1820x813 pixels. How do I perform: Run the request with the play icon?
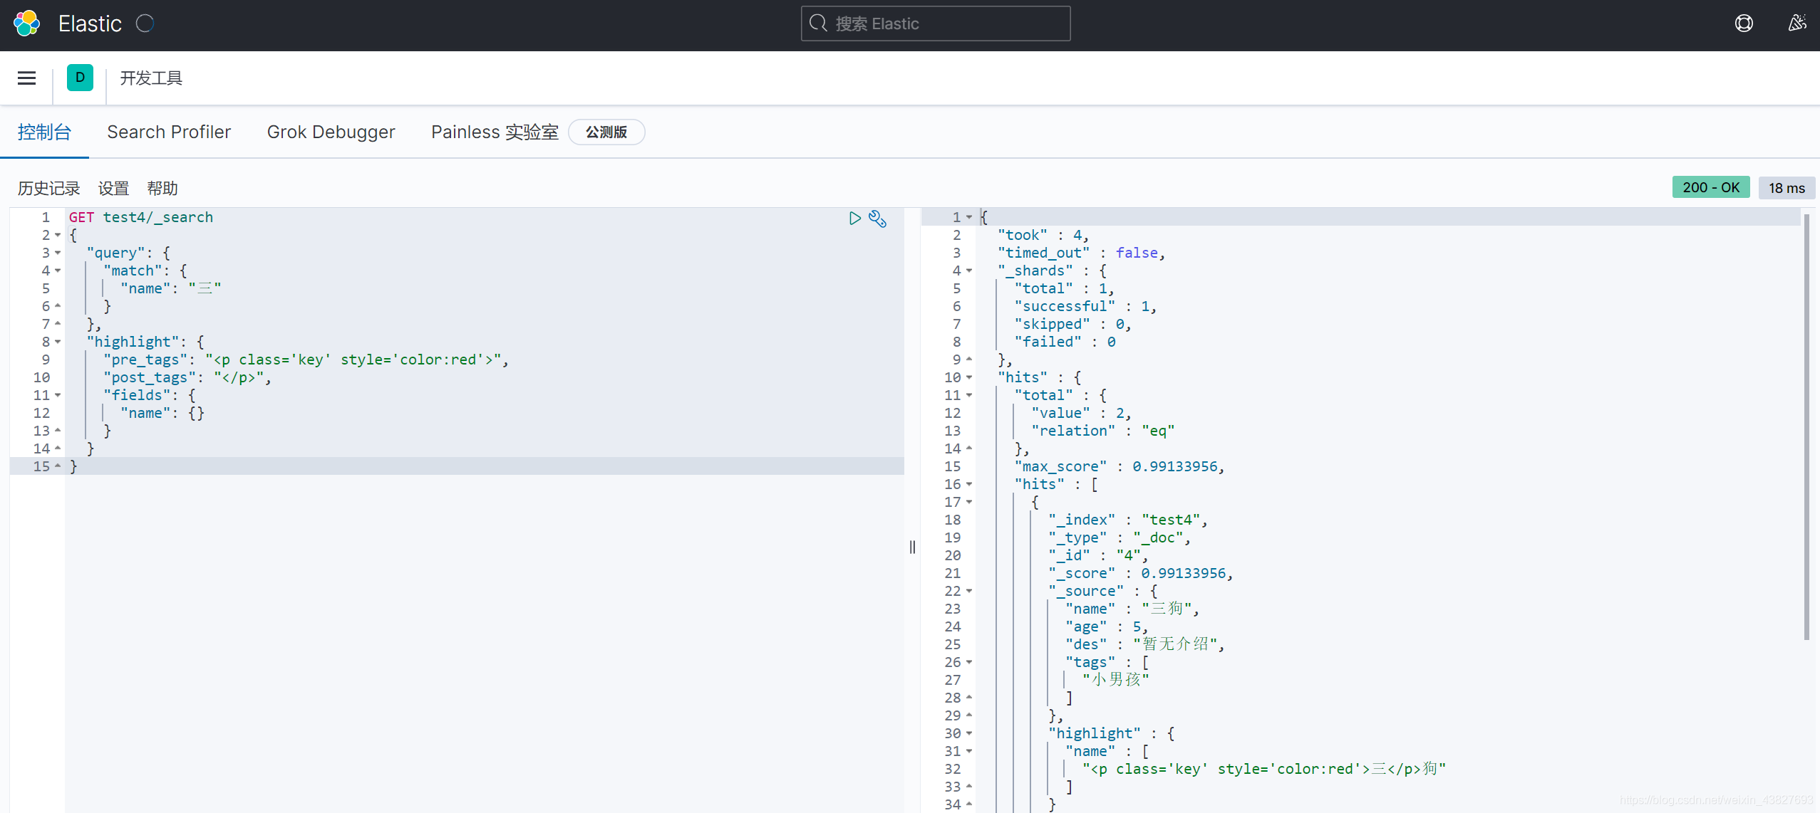coord(855,218)
